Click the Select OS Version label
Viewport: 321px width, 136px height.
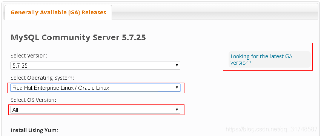click(33, 100)
